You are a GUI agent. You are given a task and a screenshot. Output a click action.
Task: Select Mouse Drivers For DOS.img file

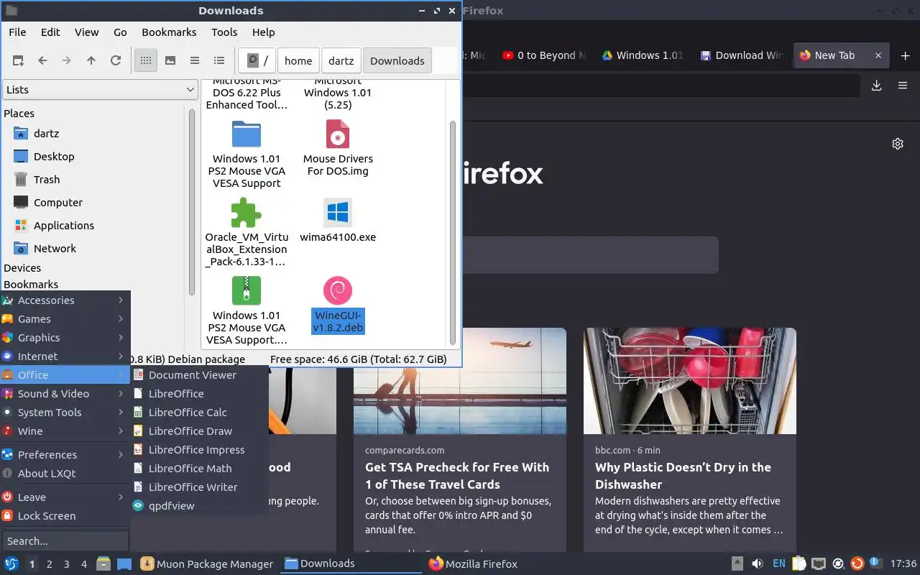[338, 148]
